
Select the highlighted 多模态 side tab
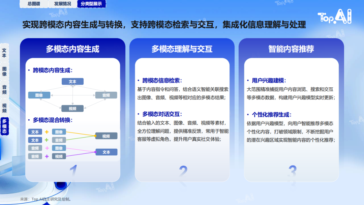pos(4,126)
